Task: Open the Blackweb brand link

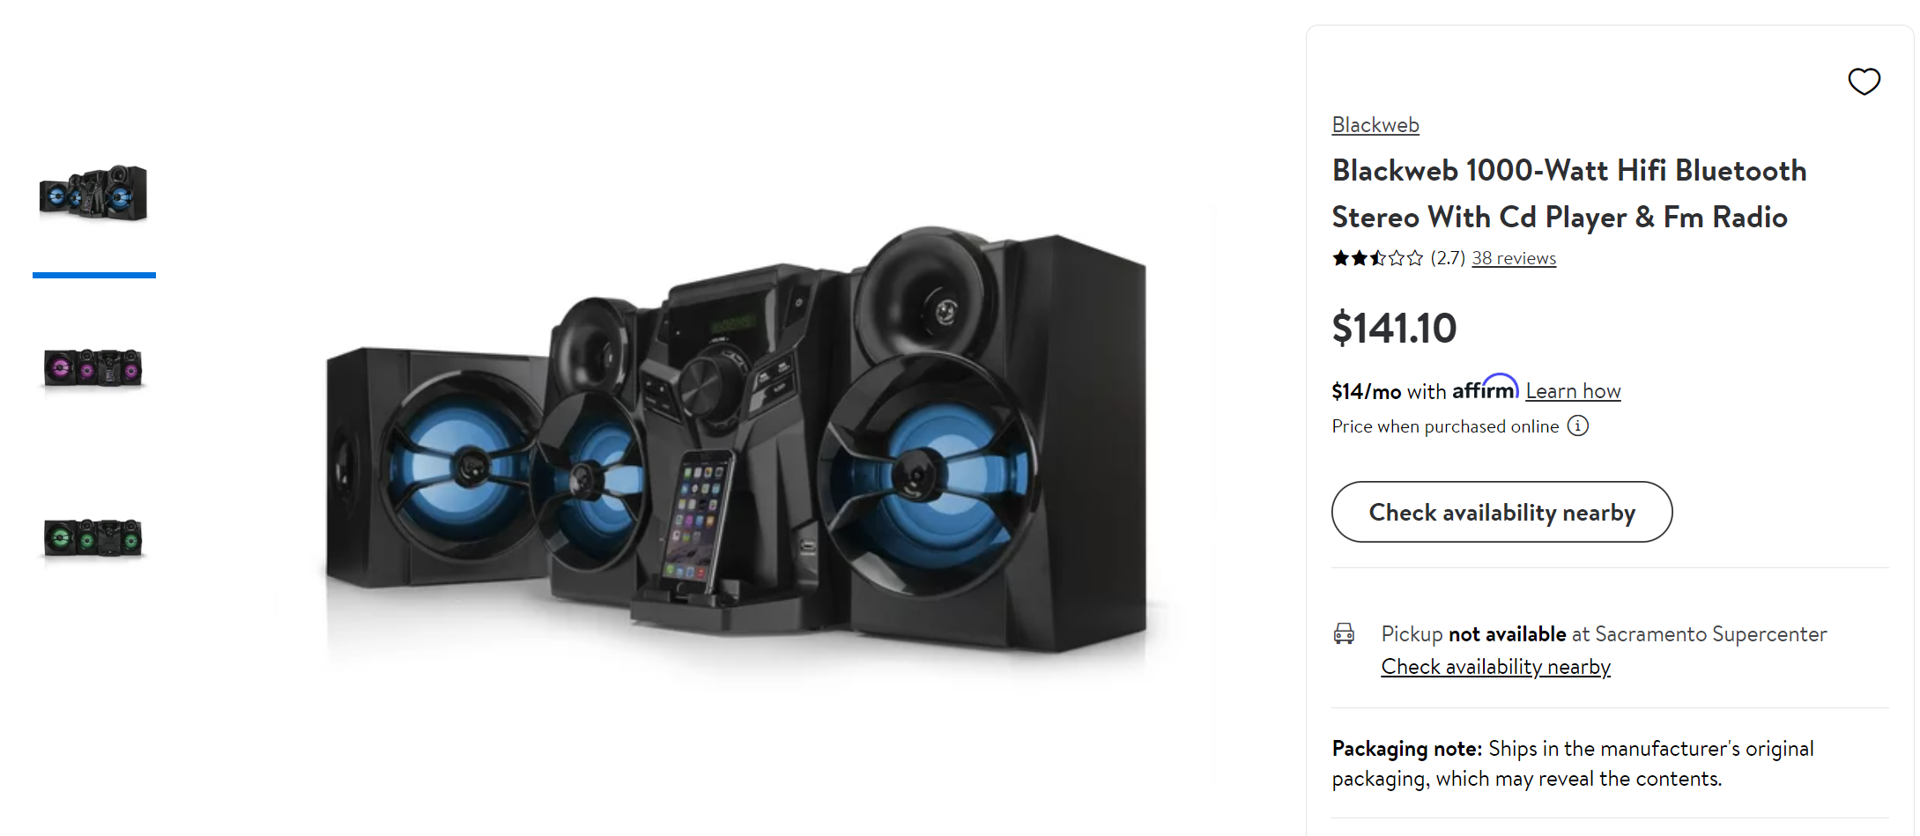Action: point(1375,125)
